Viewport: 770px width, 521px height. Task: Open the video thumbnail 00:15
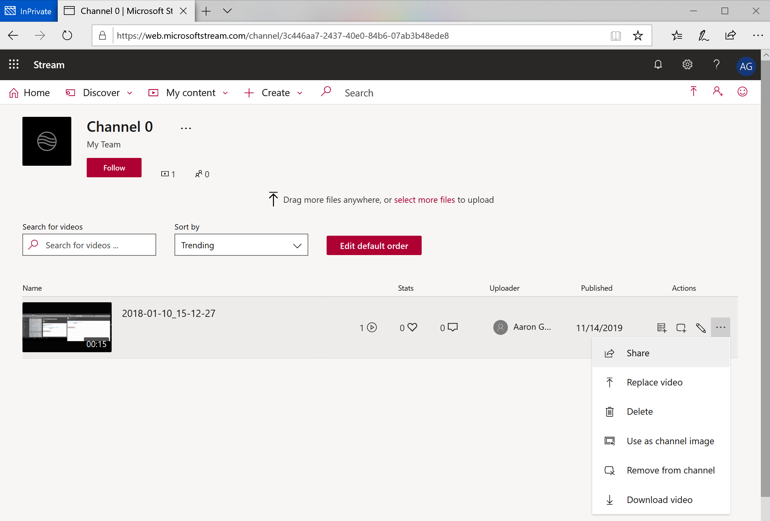pyautogui.click(x=67, y=327)
